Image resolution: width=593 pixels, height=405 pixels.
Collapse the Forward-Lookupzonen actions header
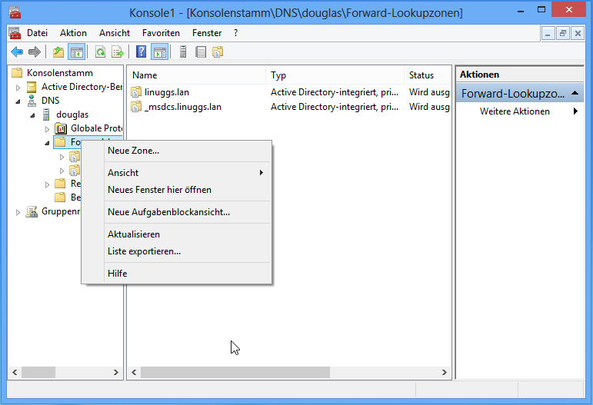pos(576,93)
